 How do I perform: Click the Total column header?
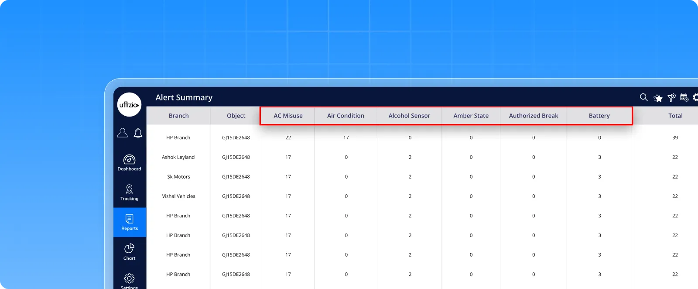pos(675,116)
